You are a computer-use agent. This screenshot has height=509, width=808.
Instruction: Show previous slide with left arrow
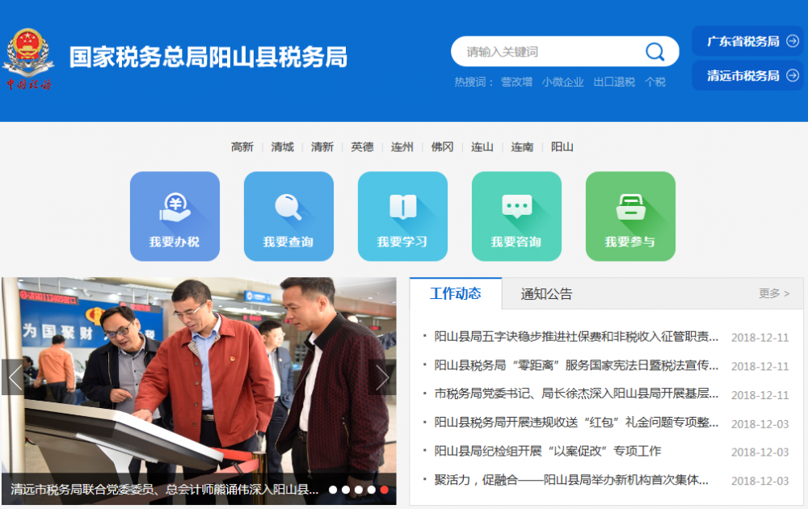15,377
